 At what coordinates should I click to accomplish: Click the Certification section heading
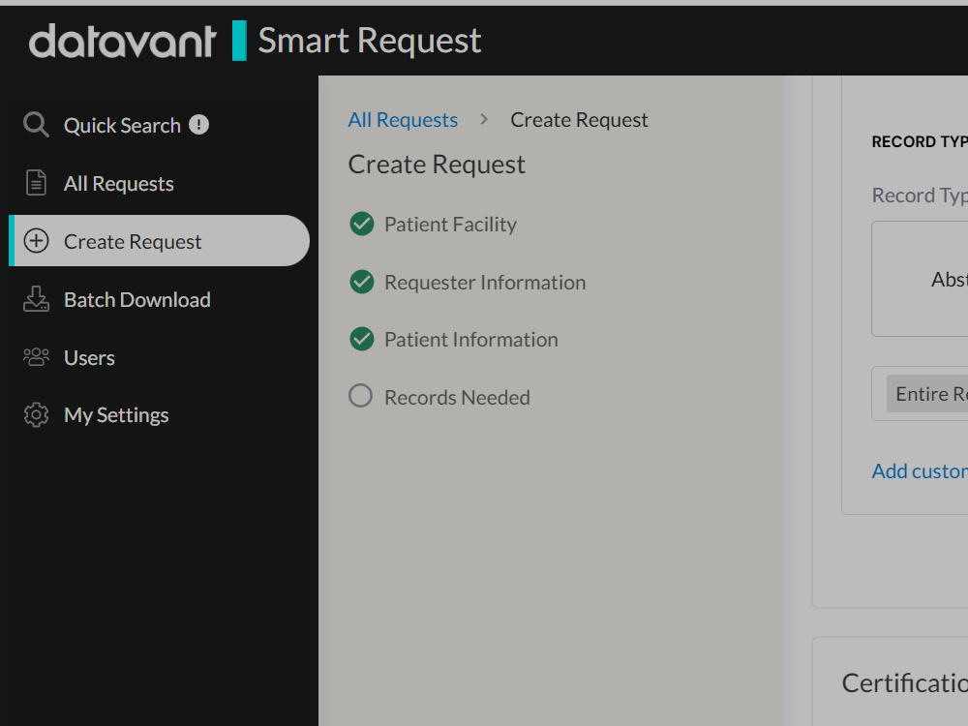coord(905,683)
